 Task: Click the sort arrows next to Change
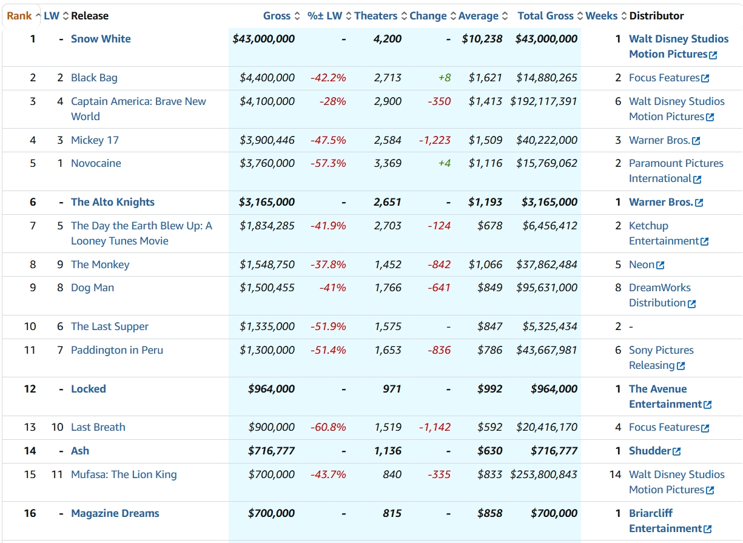click(x=452, y=16)
